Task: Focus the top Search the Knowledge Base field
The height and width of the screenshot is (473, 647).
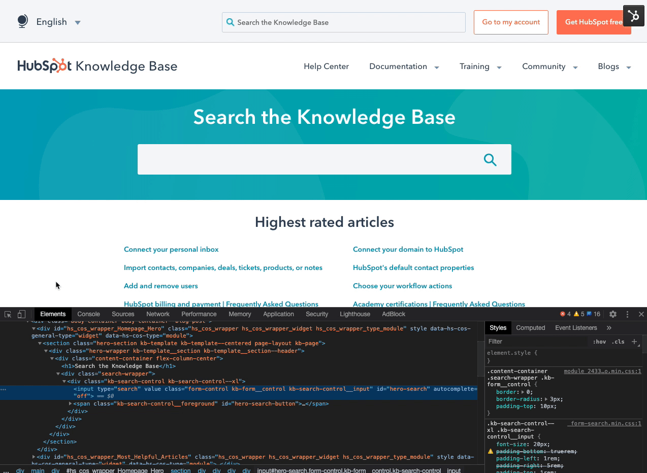Action: [344, 22]
